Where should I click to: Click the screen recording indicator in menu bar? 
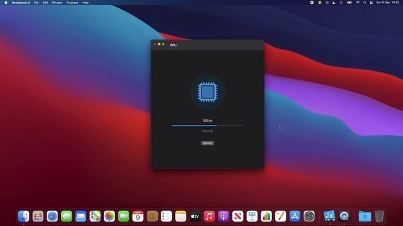pyautogui.click(x=312, y=3)
